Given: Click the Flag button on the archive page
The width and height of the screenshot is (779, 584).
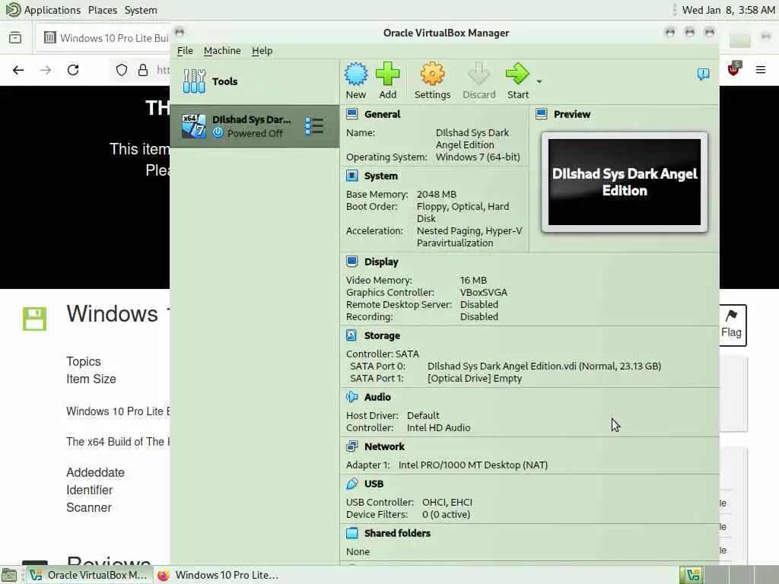Looking at the screenshot, I should point(733,325).
